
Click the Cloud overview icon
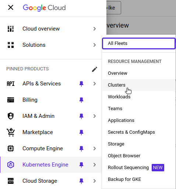(11, 29)
